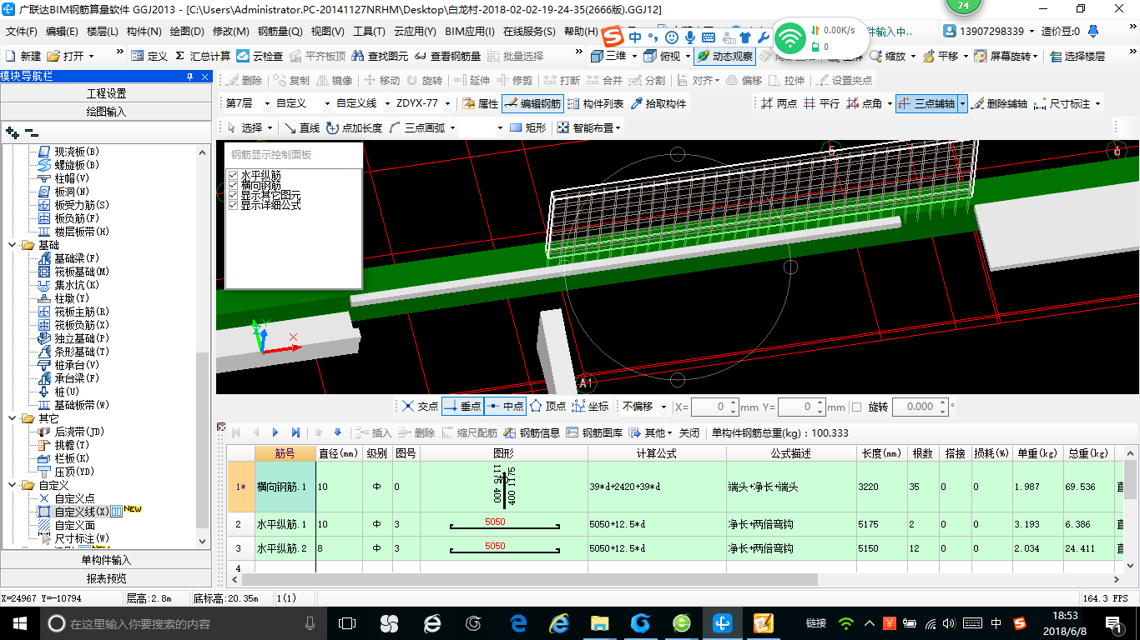Open 构件列表 component list
Screen dimensions: 1140x640
[594, 103]
